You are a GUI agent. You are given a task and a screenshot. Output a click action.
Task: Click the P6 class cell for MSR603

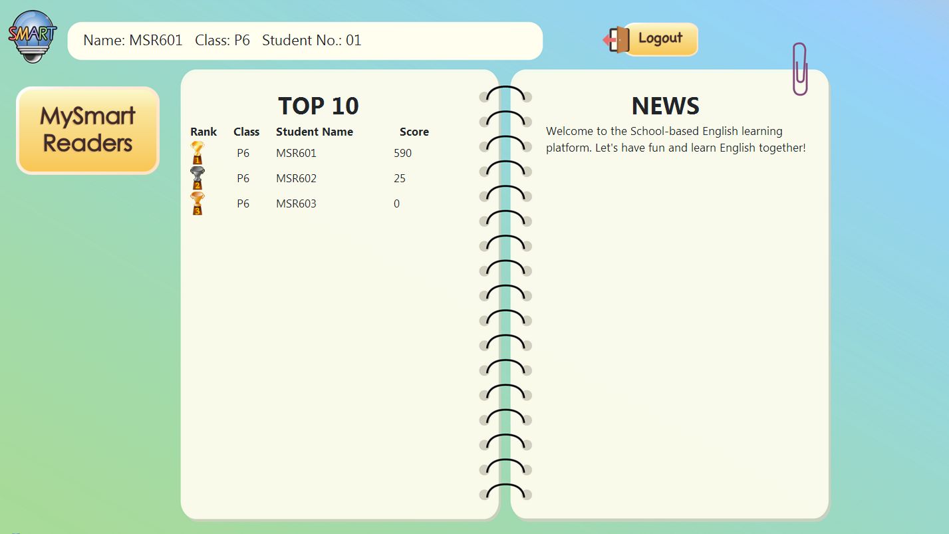click(243, 203)
